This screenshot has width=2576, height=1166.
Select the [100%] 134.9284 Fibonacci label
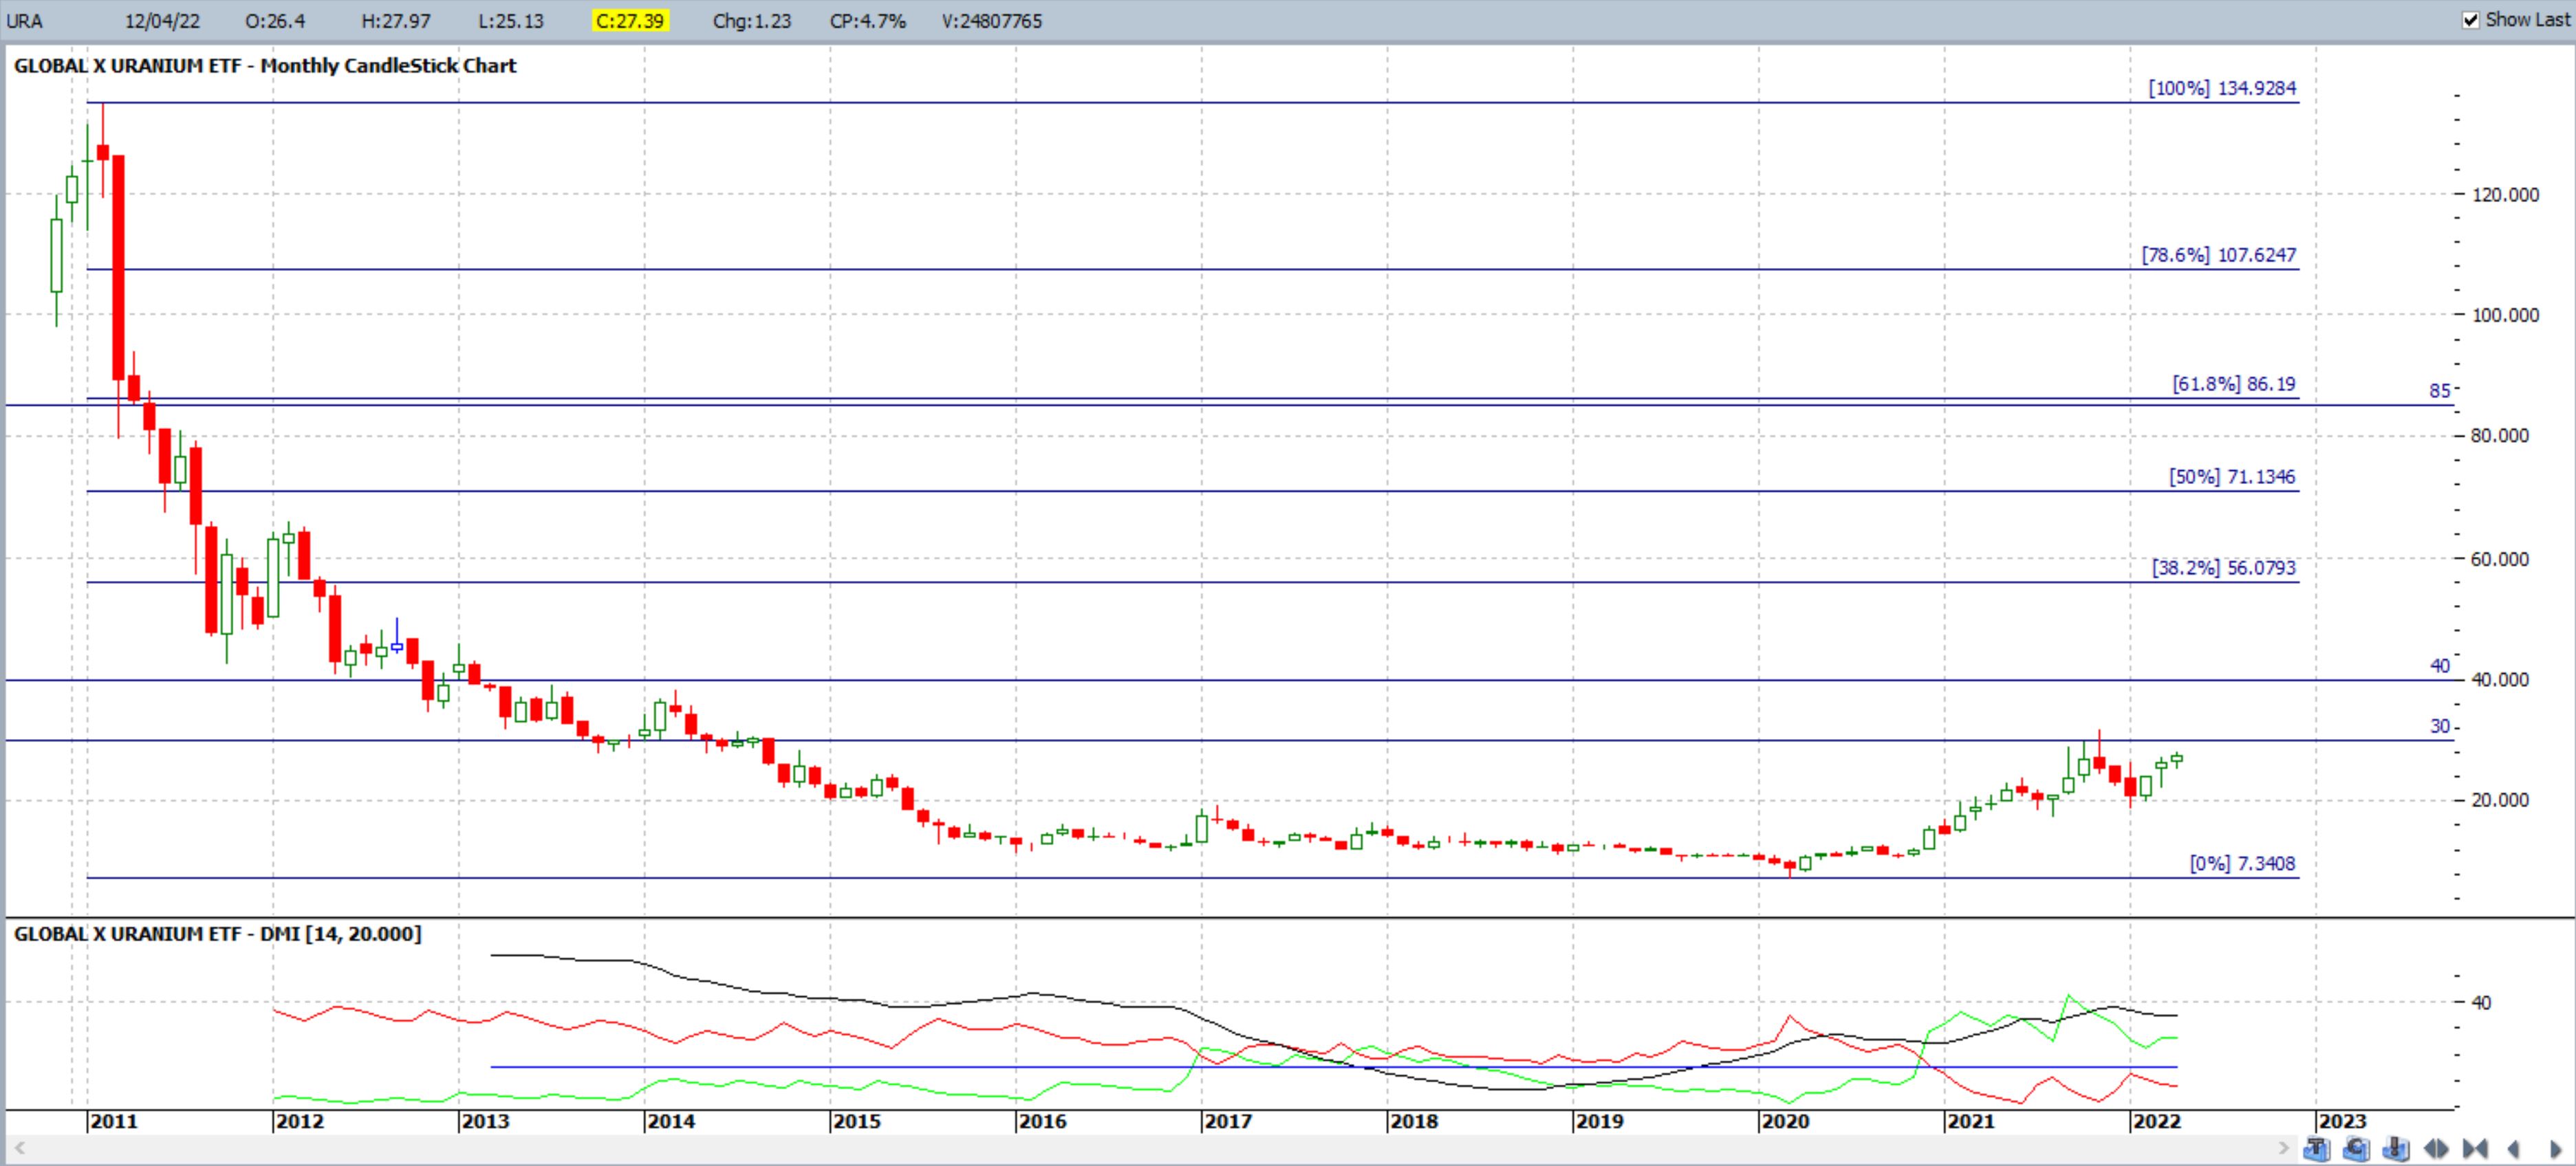point(2222,88)
